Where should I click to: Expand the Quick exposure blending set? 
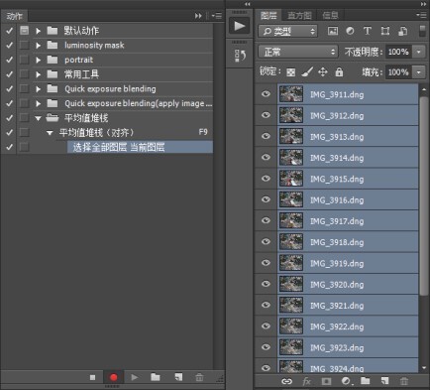(39, 89)
